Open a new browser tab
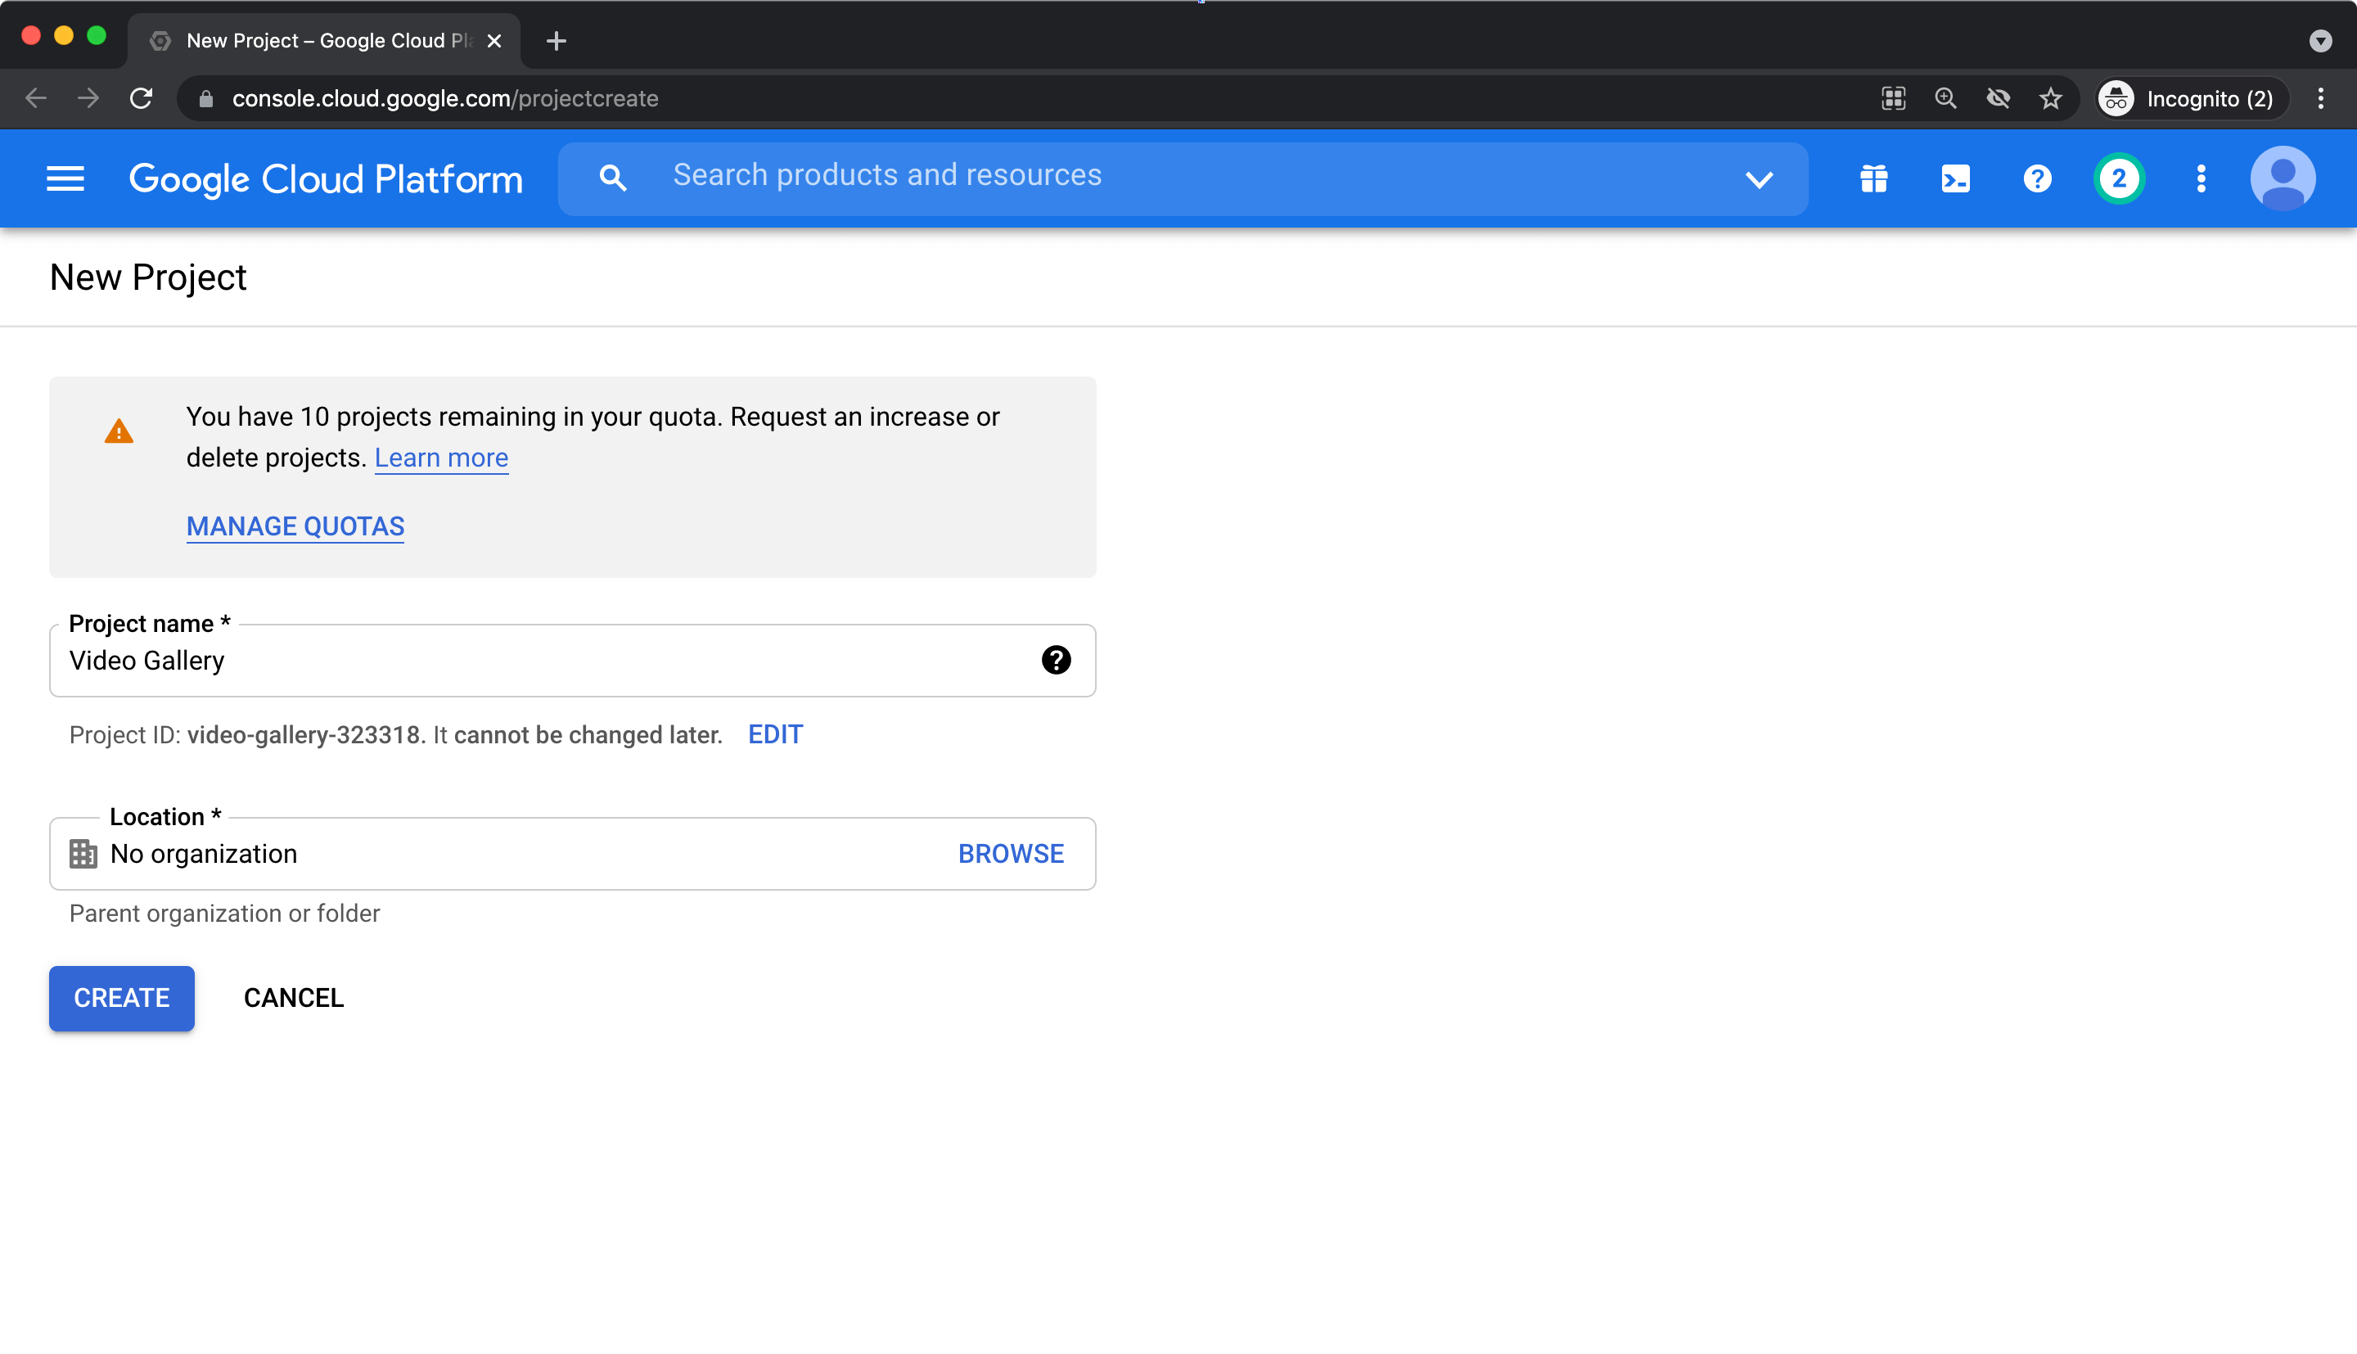This screenshot has height=1354, width=2357. [x=556, y=41]
